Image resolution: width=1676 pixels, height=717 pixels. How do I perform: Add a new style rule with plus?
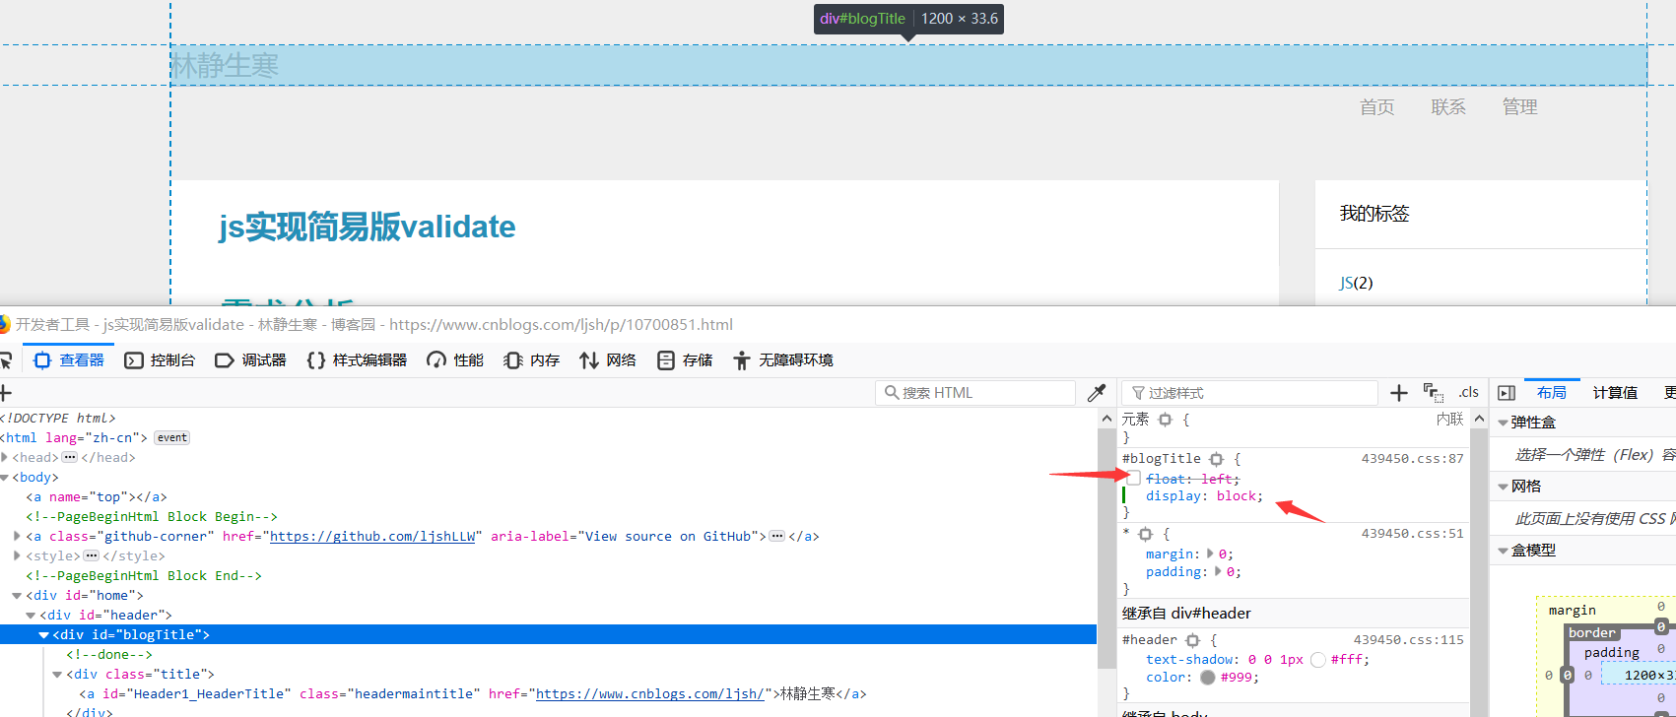(1398, 393)
